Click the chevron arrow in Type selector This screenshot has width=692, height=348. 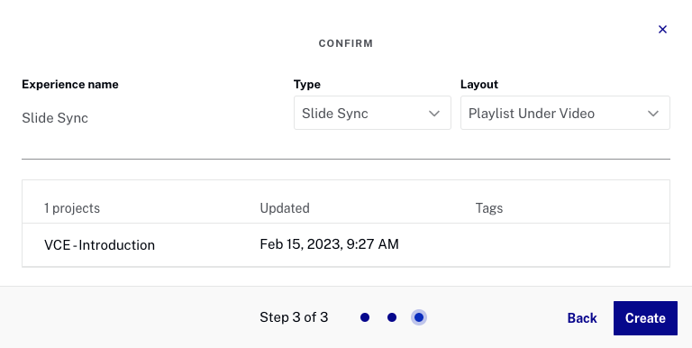pos(434,114)
